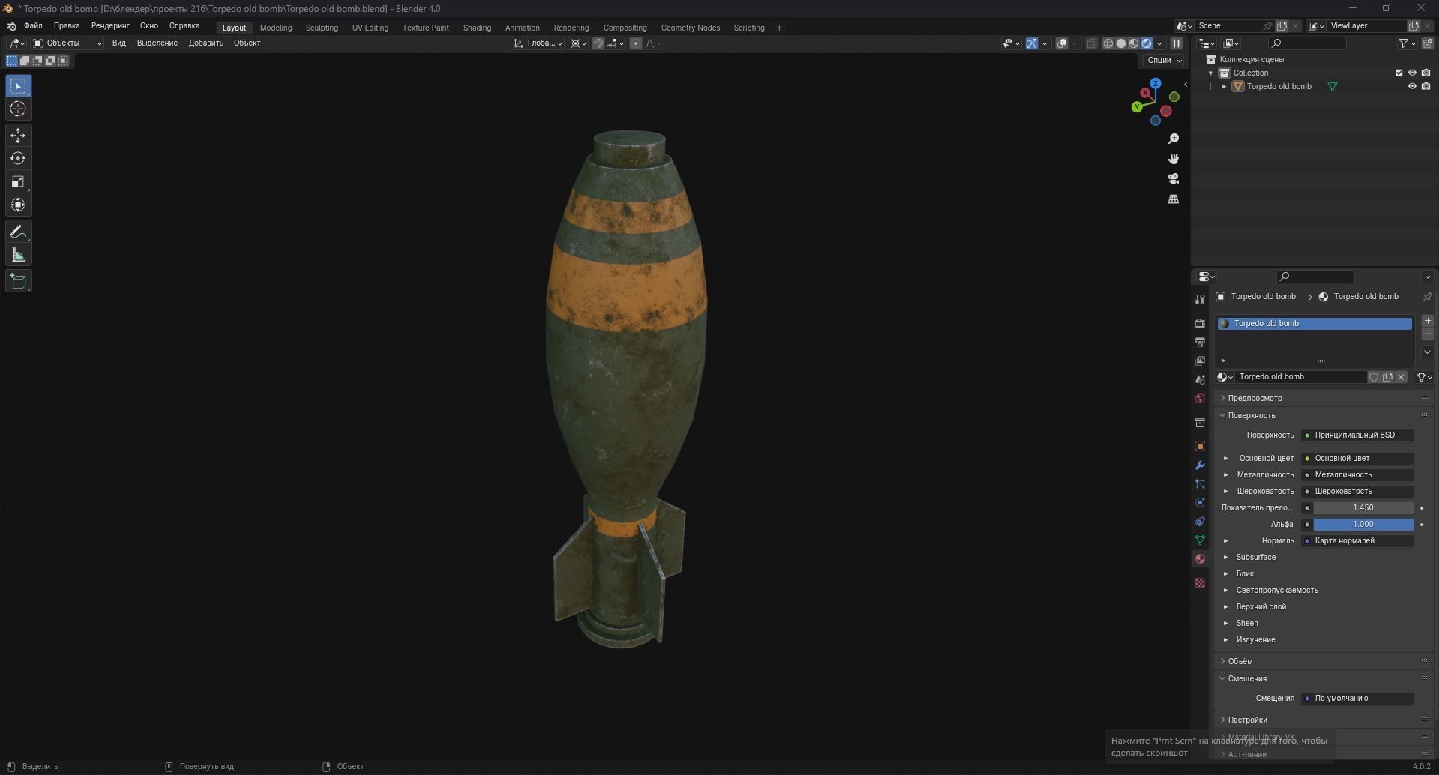This screenshot has height=775, width=1439.
Task: Unlink the Torpedo old bomb material
Action: pyautogui.click(x=1401, y=377)
